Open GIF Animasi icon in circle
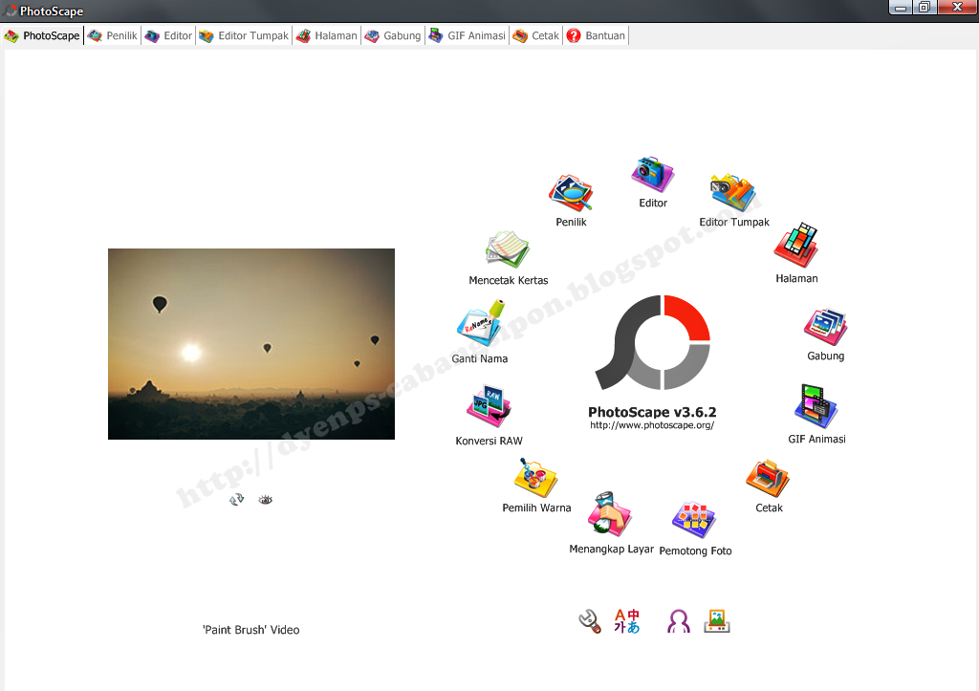Screen dimensions: 979x691 click(816, 406)
